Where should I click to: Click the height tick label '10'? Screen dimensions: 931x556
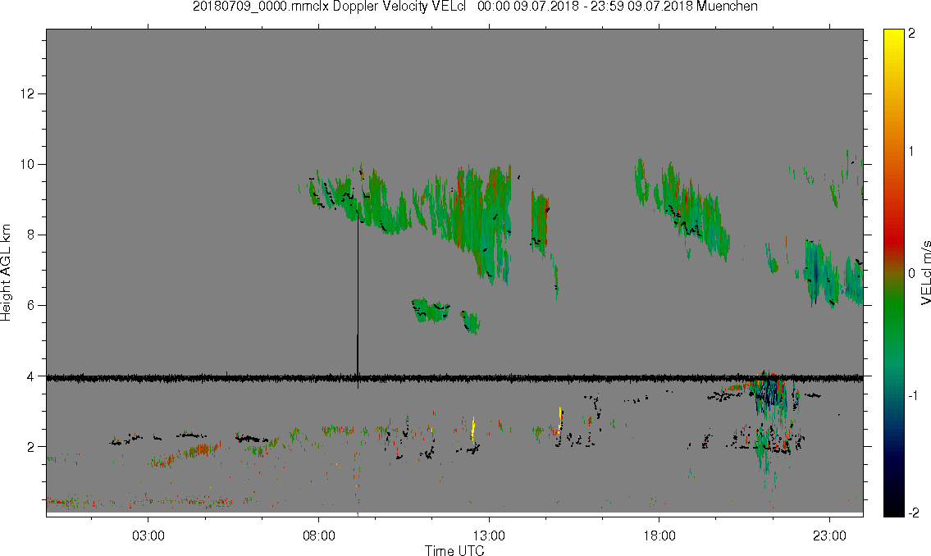[x=27, y=164]
